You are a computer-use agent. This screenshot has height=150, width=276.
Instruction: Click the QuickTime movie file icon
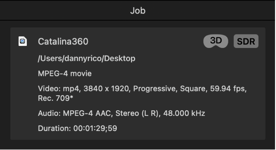point(23,42)
